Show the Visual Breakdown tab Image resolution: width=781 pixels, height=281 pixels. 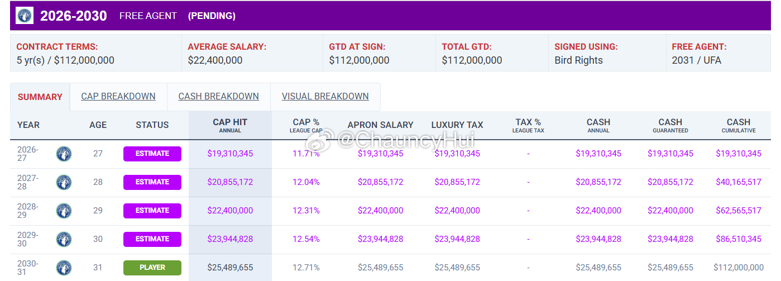coord(325,97)
